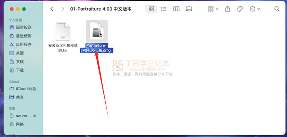The width and height of the screenshot is (287, 137).
Task: Open server location in sidebar
Action: [23, 116]
